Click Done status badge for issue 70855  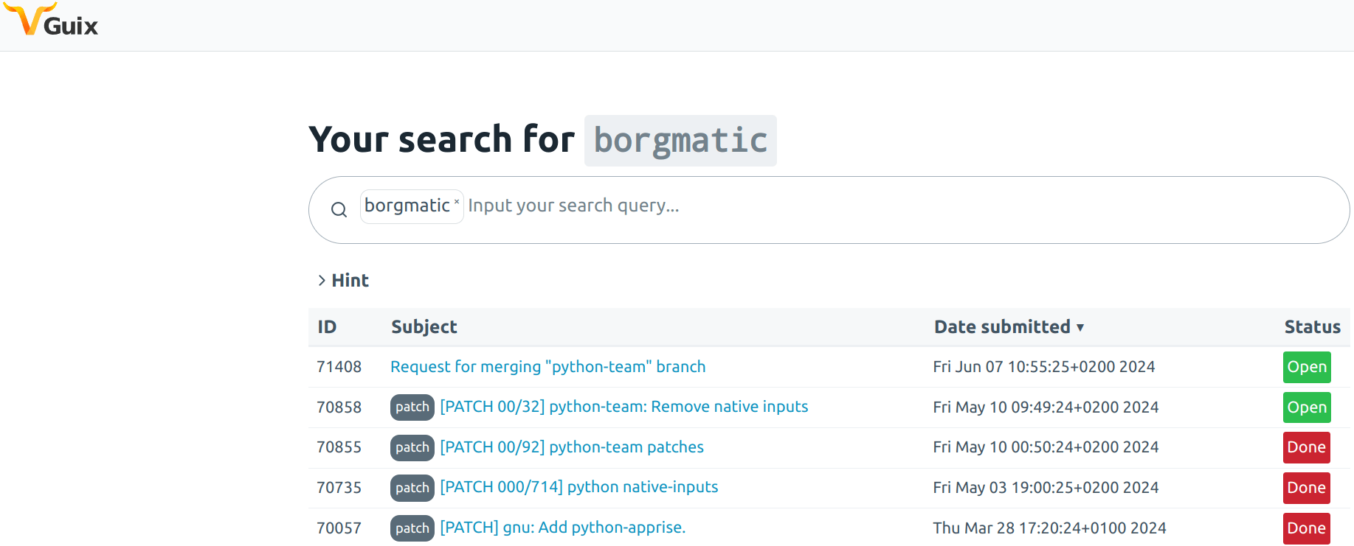(x=1307, y=447)
